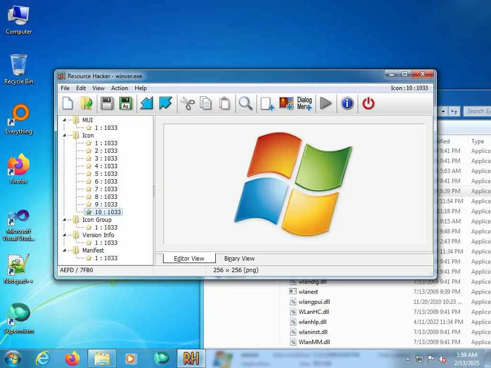The width and height of the screenshot is (491, 368).
Task: Click the Explorer search box
Action: point(477,111)
